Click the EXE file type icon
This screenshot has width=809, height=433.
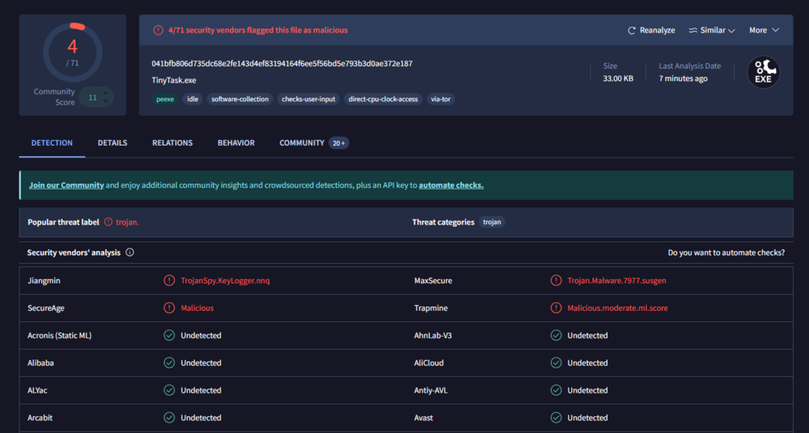(x=764, y=72)
